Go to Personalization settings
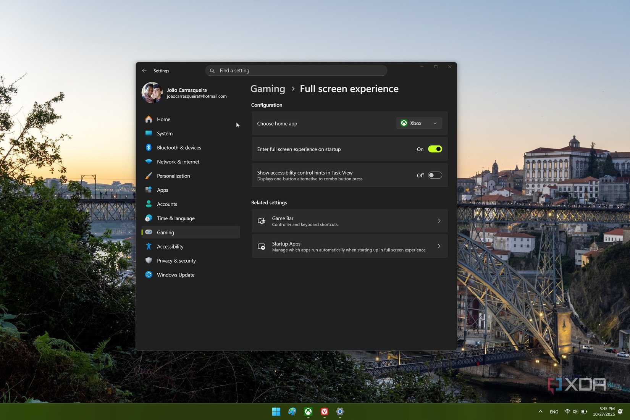This screenshot has height=420, width=630. tap(173, 176)
